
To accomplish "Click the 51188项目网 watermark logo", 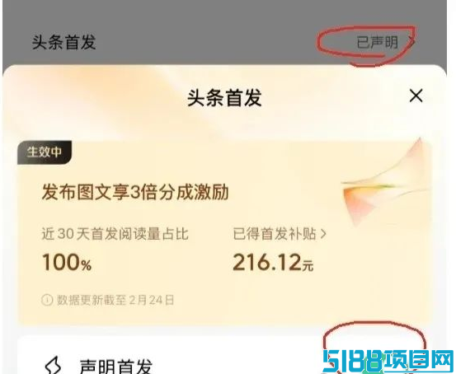I will [x=389, y=362].
